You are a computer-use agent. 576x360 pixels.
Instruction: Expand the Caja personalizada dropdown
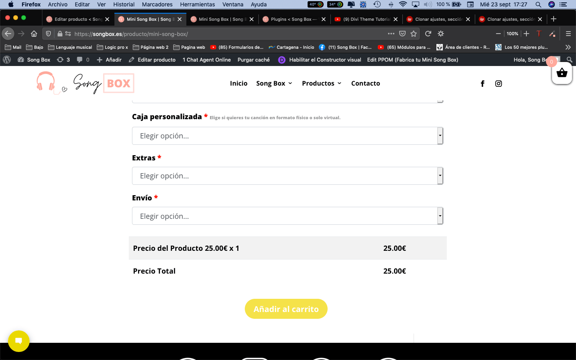click(288, 136)
